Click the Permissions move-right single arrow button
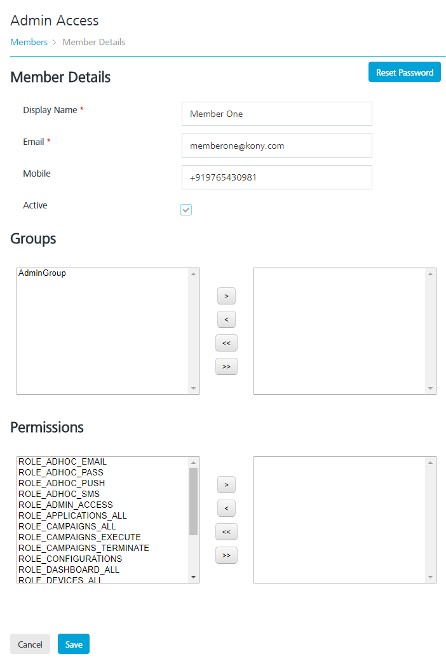446x661 pixels. point(226,485)
